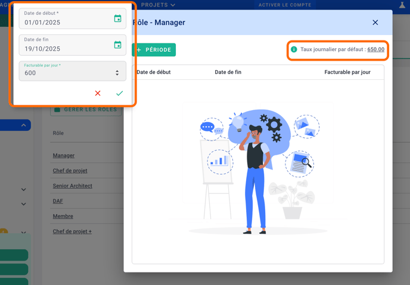The height and width of the screenshot is (285, 410).
Task: Adjust Facturable par jour stepper arrows
Action: 117,73
